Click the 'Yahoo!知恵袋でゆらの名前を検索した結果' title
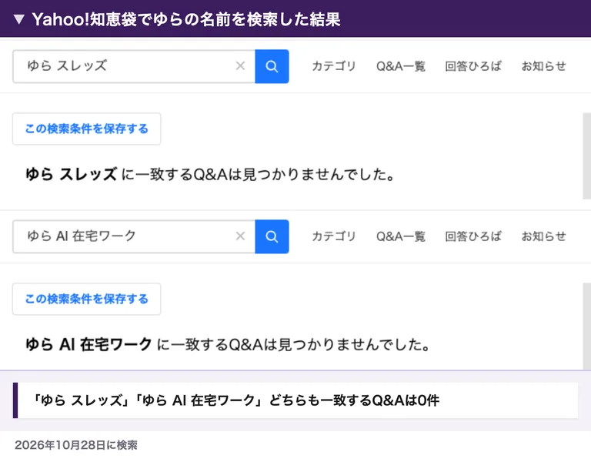Viewport: 591px width, 462px height. pos(186,19)
